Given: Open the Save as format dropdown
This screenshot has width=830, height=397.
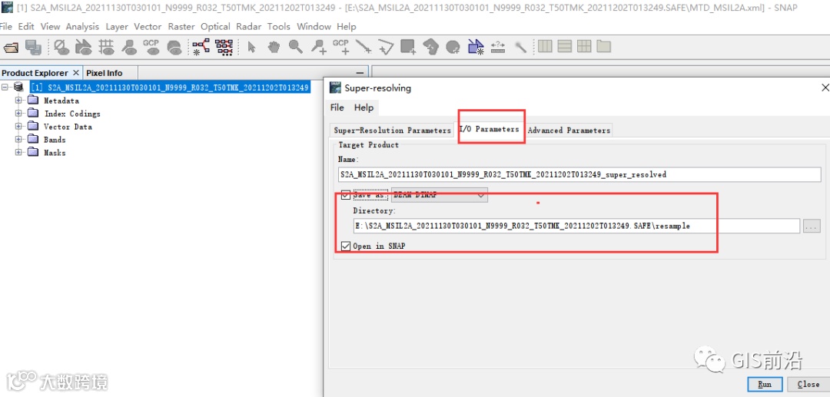Looking at the screenshot, I should [440, 195].
